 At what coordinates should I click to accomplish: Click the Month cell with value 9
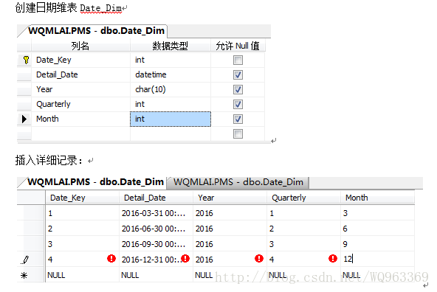pyautogui.click(x=377, y=244)
